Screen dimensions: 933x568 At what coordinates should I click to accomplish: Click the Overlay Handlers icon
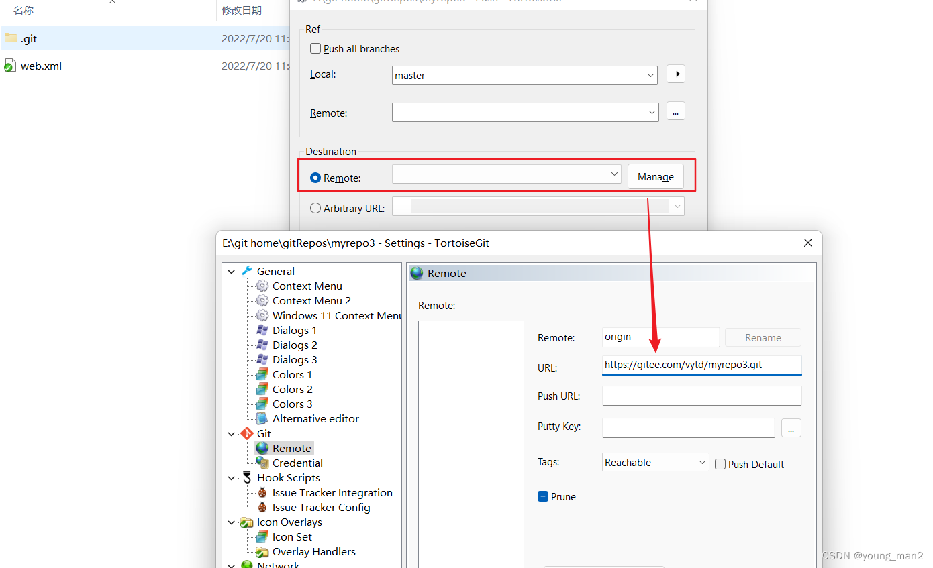(x=262, y=551)
